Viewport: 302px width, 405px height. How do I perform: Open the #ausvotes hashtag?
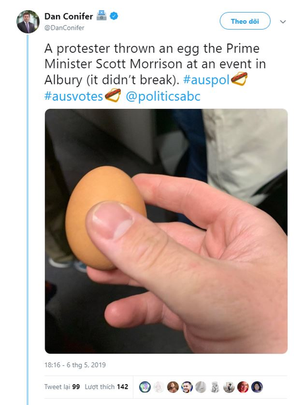[x=74, y=96]
